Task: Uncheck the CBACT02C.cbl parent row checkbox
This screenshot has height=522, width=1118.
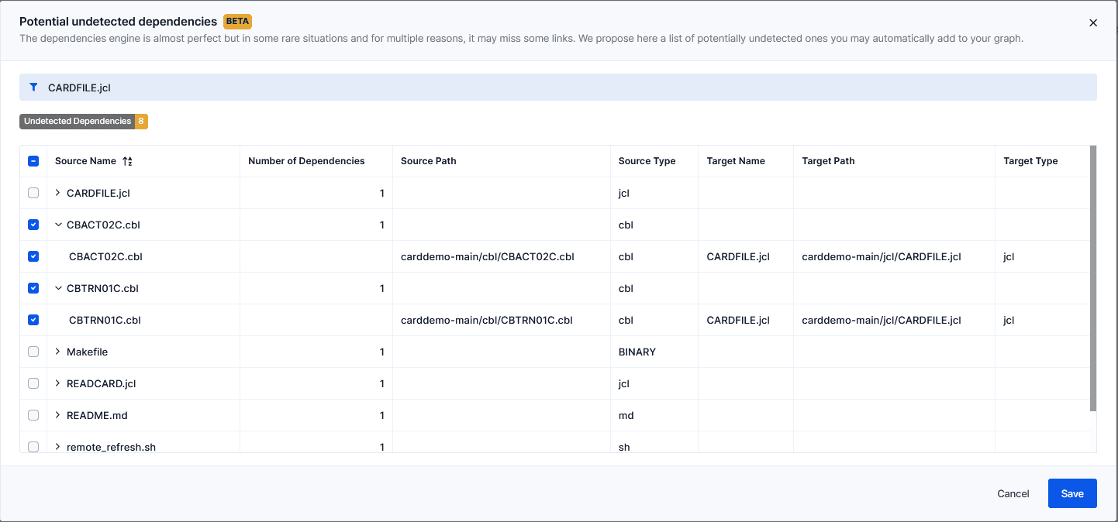Action: (x=33, y=225)
